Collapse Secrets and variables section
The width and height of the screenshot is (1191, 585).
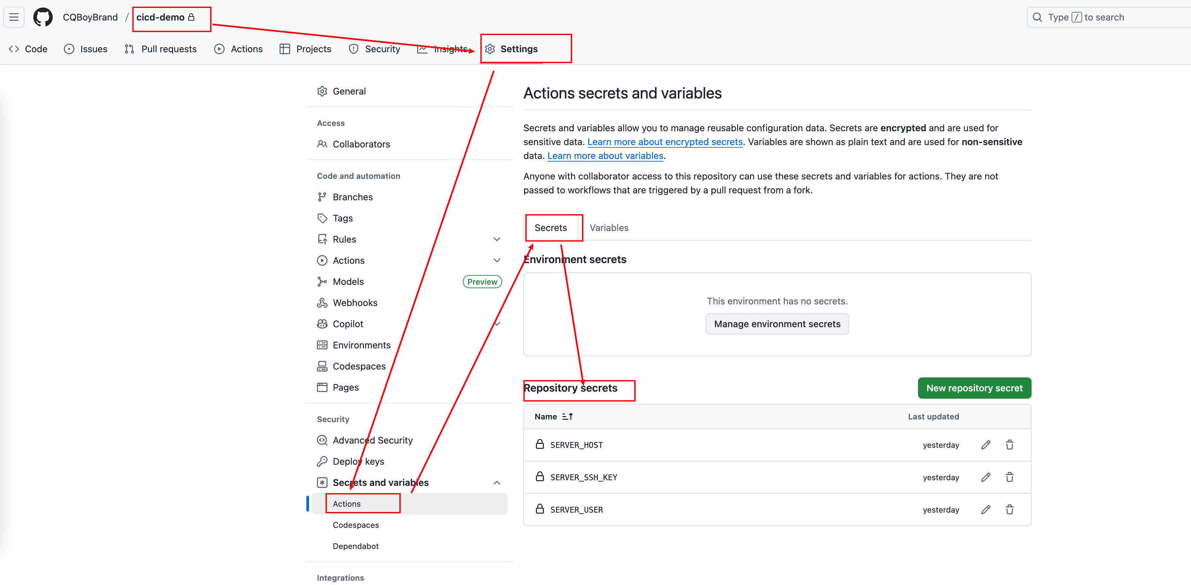point(497,483)
